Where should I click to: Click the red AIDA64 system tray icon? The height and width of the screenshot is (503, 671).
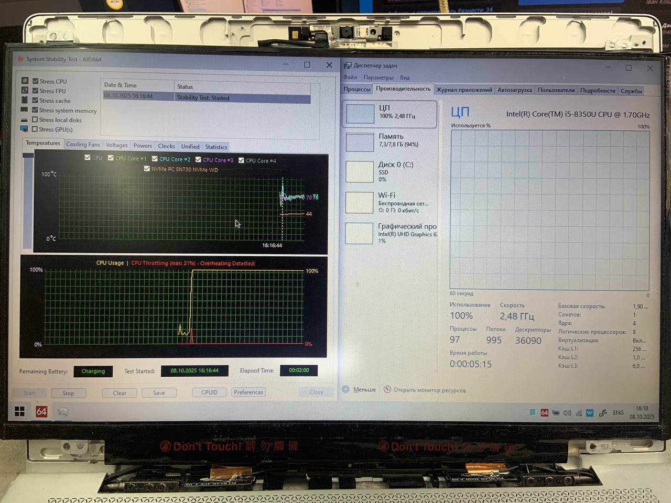click(544, 413)
